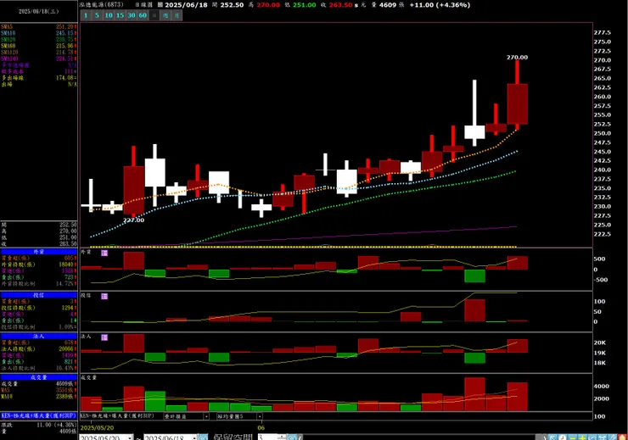
Task: Click the SMA240 value row
Action: pos(39,58)
